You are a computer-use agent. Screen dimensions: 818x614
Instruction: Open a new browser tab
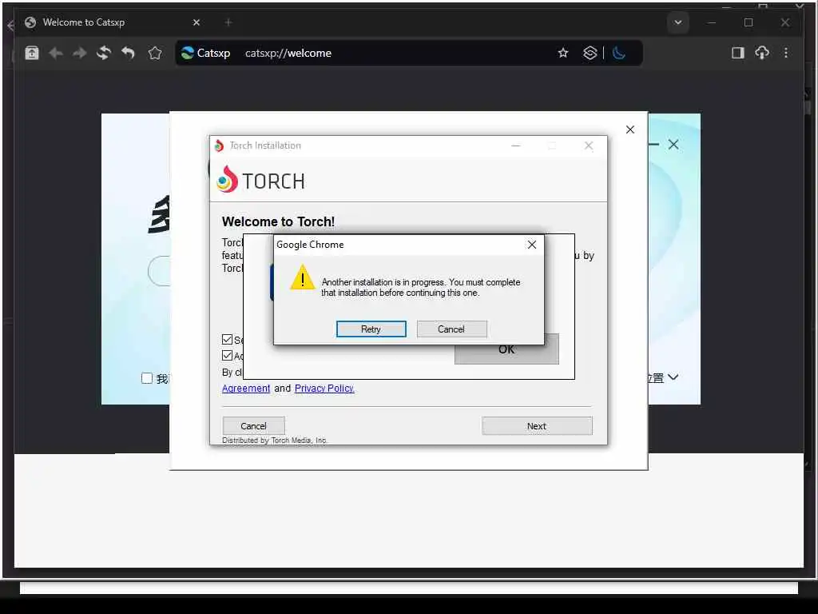[228, 22]
